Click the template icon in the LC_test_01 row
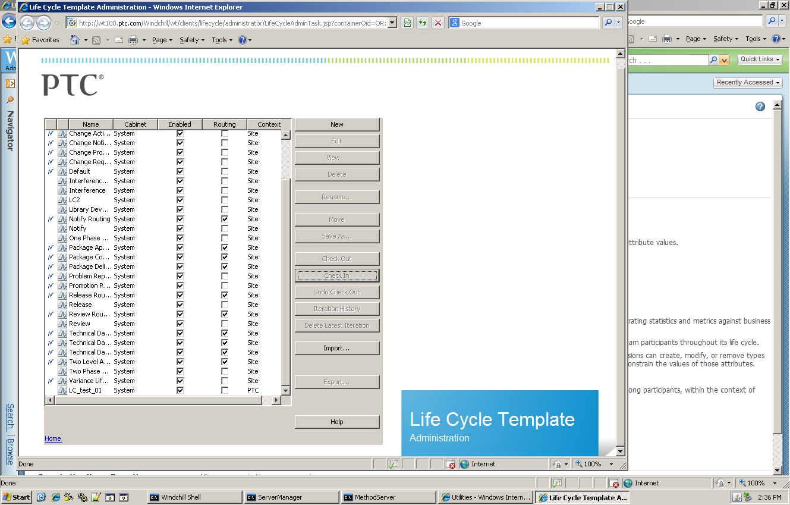 click(x=62, y=390)
